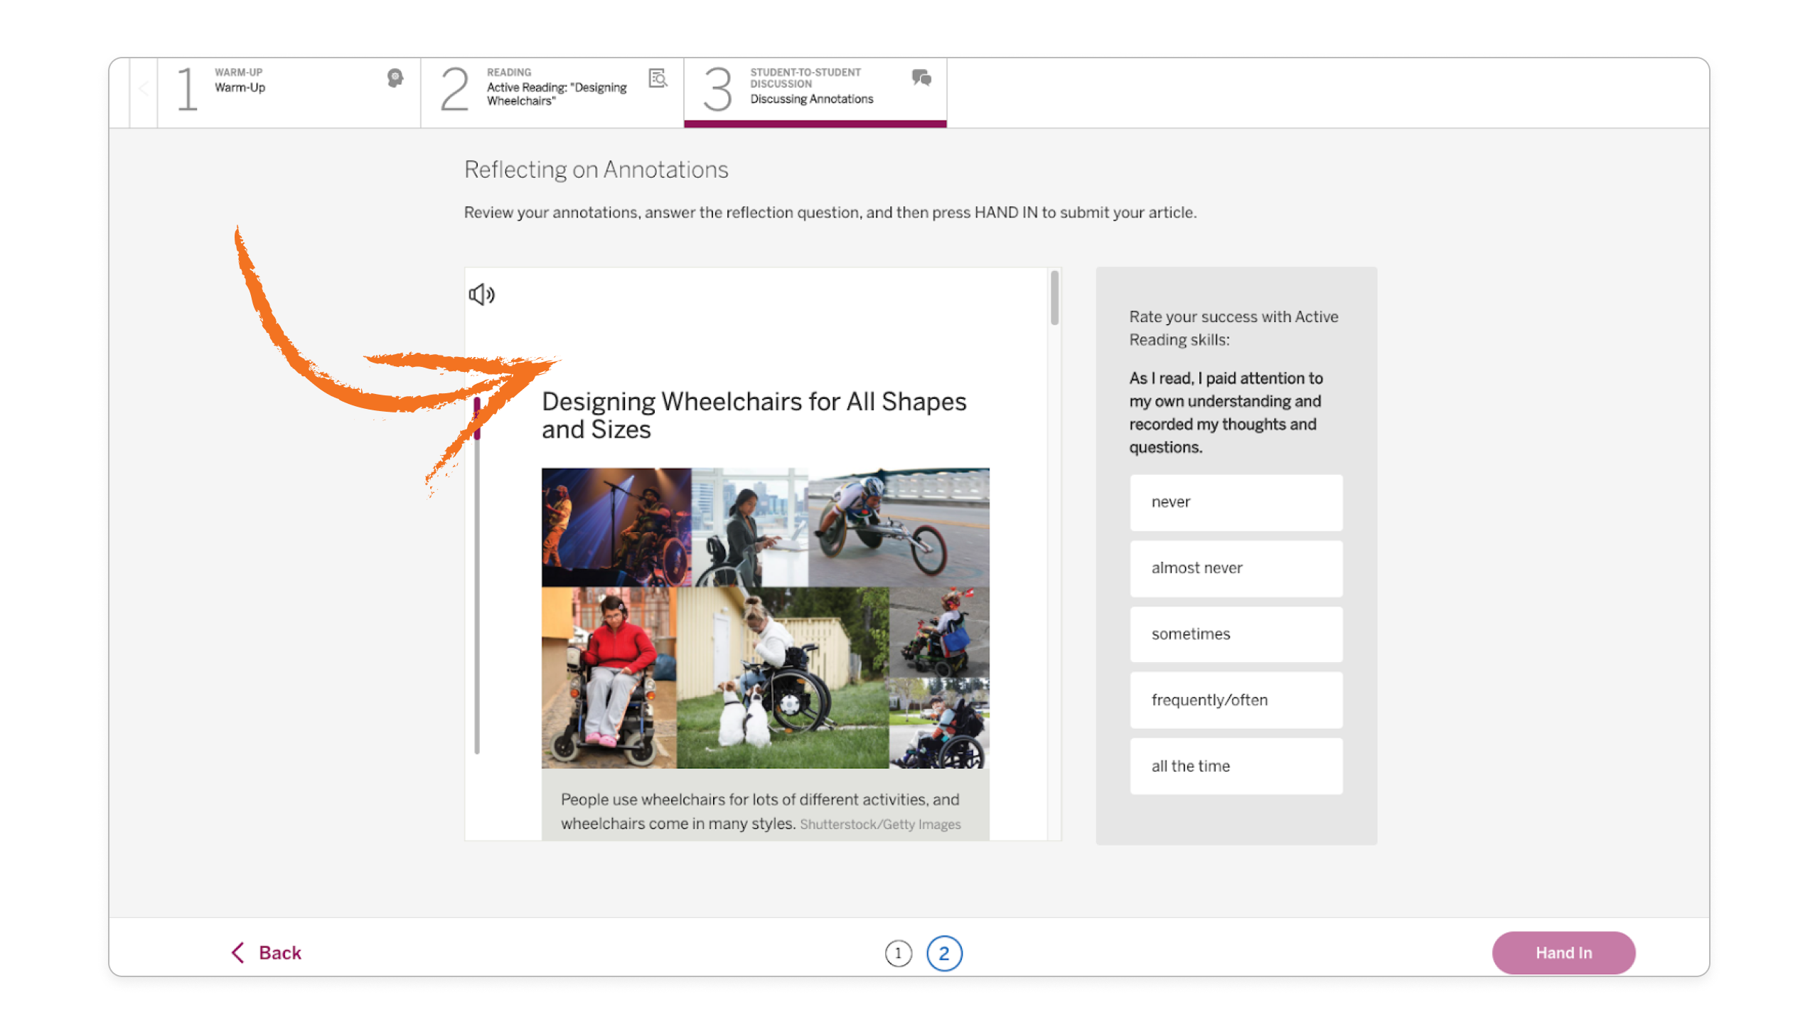Screen dimensions: 1820x1034
Task: Open the Warm-Up step tab
Action: pyautogui.click(x=289, y=92)
